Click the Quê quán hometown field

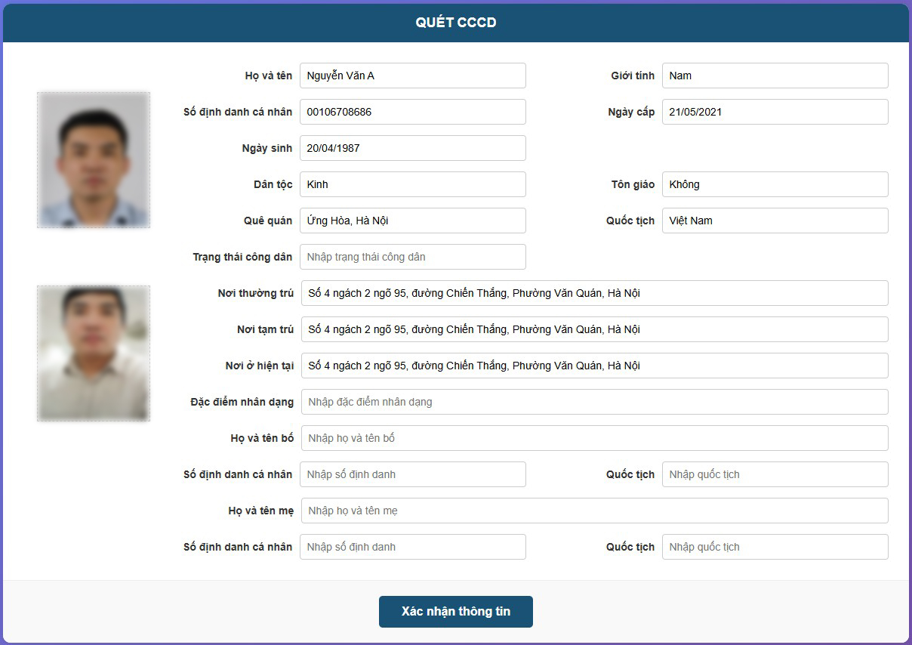(412, 221)
